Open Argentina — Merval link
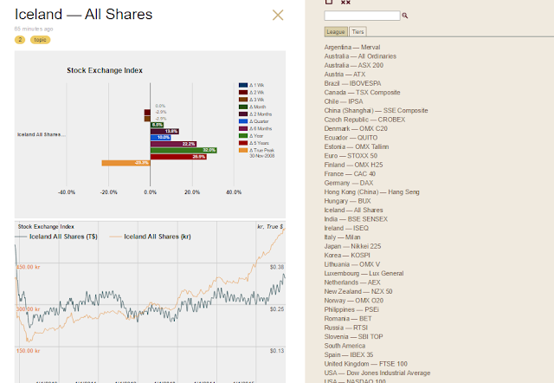 point(352,47)
